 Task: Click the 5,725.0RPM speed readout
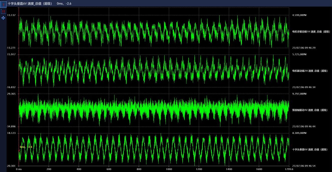299,54
